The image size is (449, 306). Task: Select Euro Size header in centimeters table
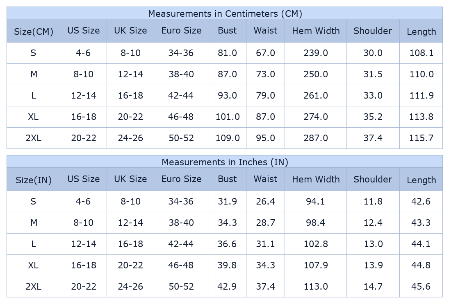[x=181, y=31]
